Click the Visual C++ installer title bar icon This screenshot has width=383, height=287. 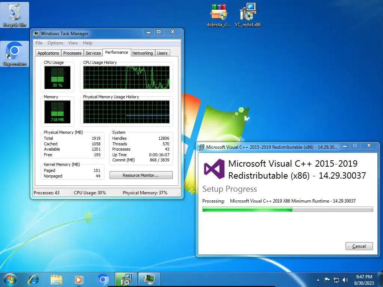[x=201, y=147]
